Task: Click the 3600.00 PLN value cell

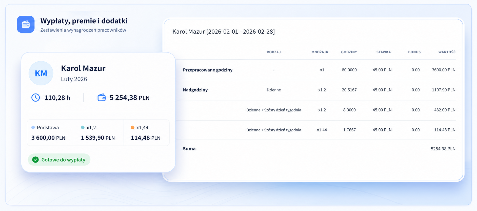Action: click(444, 70)
